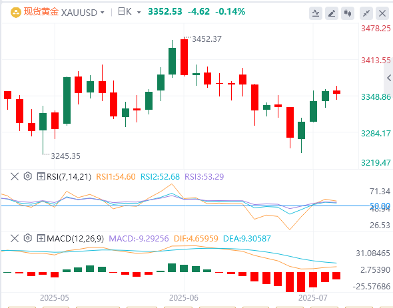Close the chart panel with X
The width and height of the screenshot is (393, 308).
pyautogui.click(x=382, y=13)
